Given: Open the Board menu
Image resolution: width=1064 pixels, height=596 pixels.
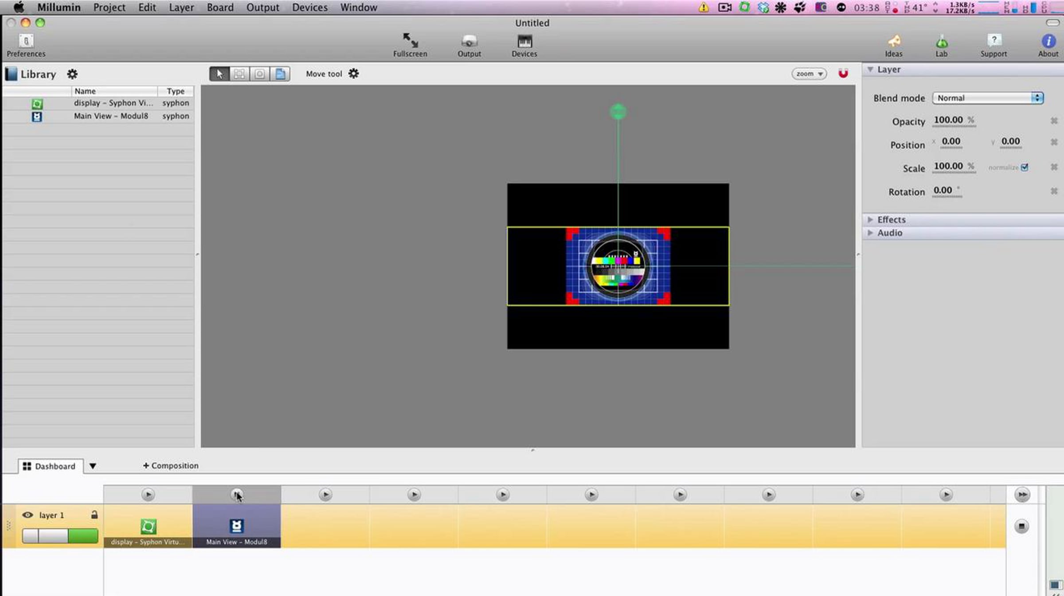Looking at the screenshot, I should click(220, 8).
